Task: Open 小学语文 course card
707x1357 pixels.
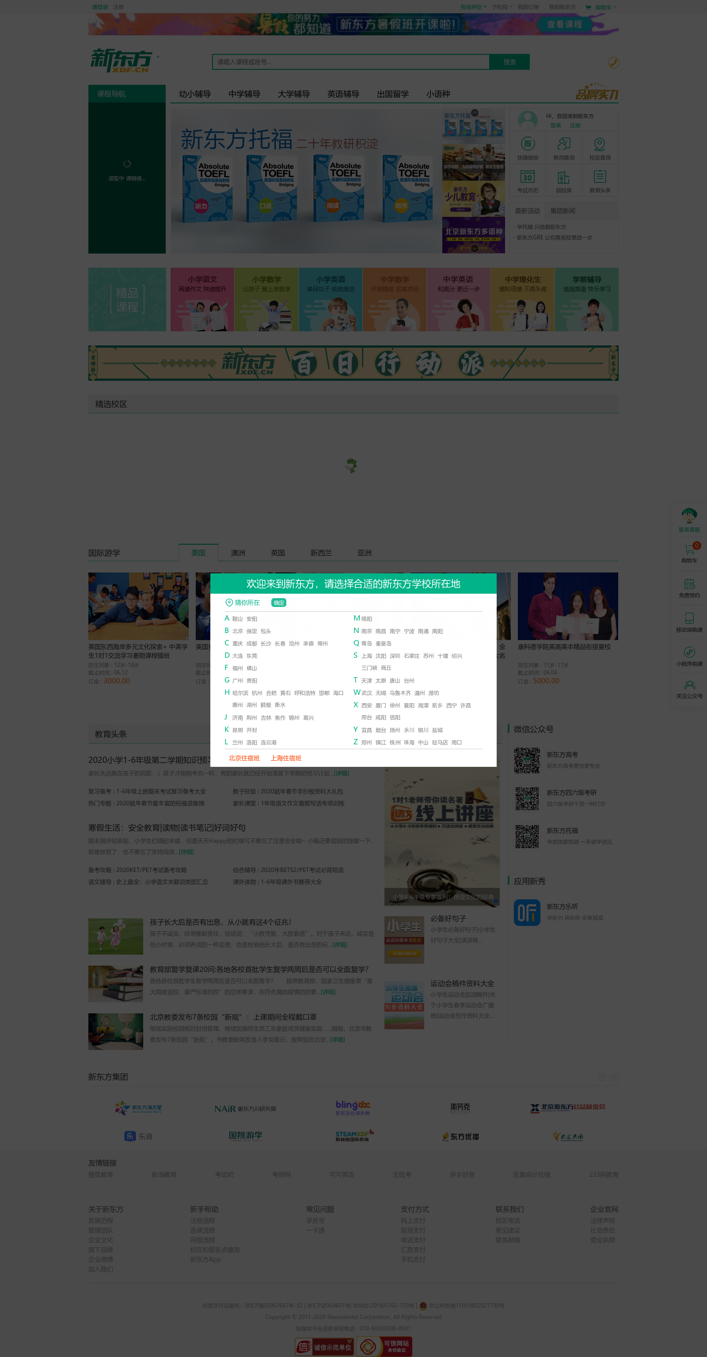Action: [x=202, y=299]
